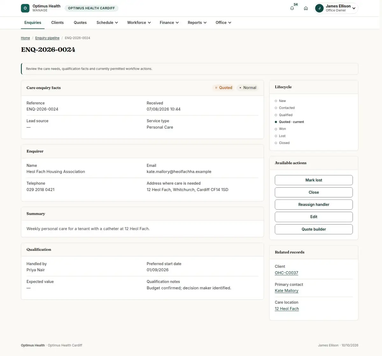Screen dimensions: 382x356
Task: Expand the Schedule menu
Action: [107, 23]
